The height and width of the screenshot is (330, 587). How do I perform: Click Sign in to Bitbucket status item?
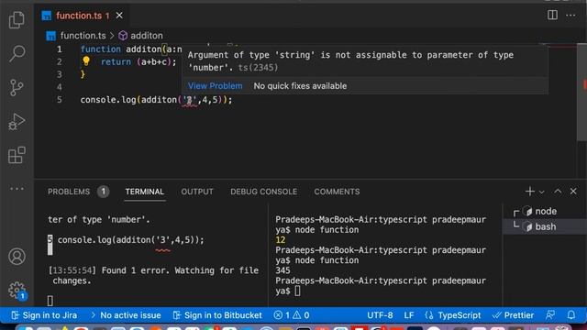[217, 315]
